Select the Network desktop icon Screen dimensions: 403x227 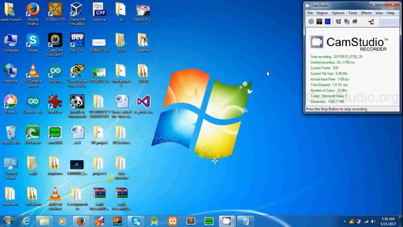click(x=11, y=73)
